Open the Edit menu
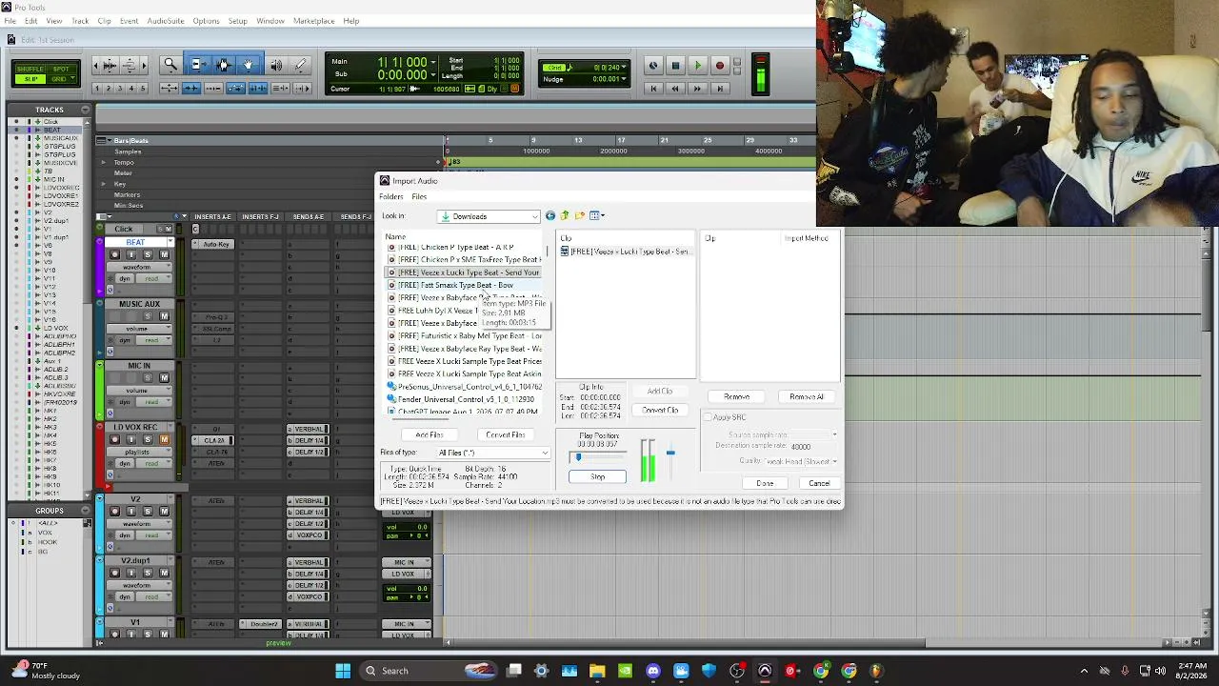The width and height of the screenshot is (1219, 686). [x=31, y=21]
